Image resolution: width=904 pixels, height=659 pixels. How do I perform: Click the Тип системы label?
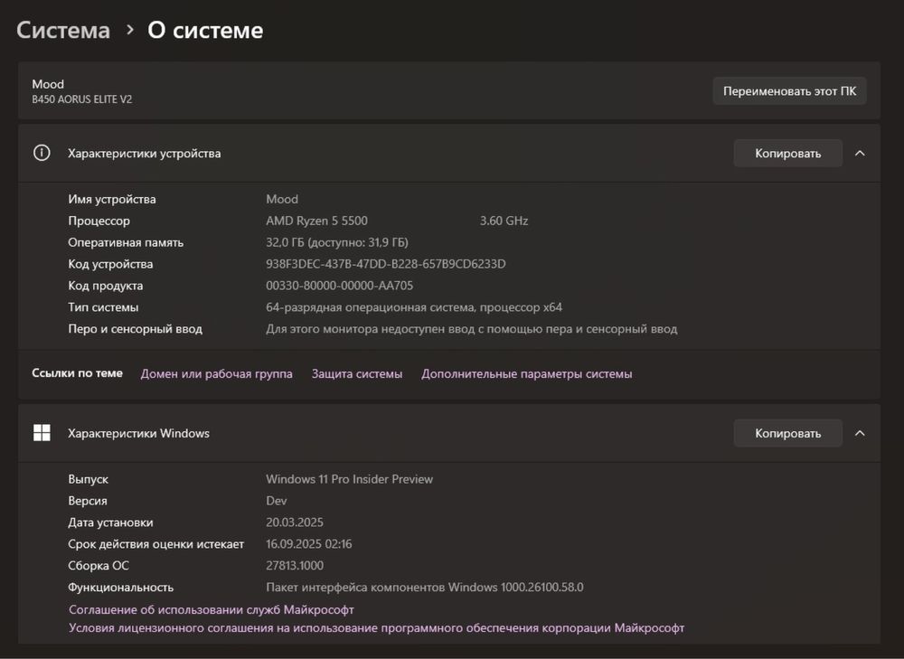(103, 307)
